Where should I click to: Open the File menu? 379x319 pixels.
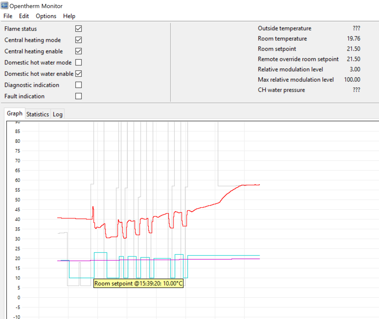(x=8, y=16)
